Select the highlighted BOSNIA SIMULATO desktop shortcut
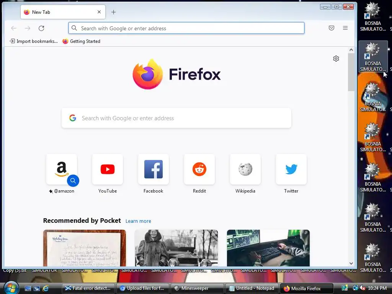 [x=373, y=57]
